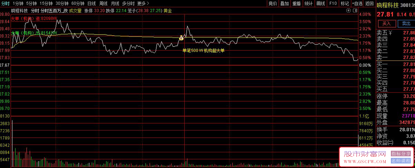Select the 买一 order book row
Viewport: 415px width, 168px height.
point(396,65)
